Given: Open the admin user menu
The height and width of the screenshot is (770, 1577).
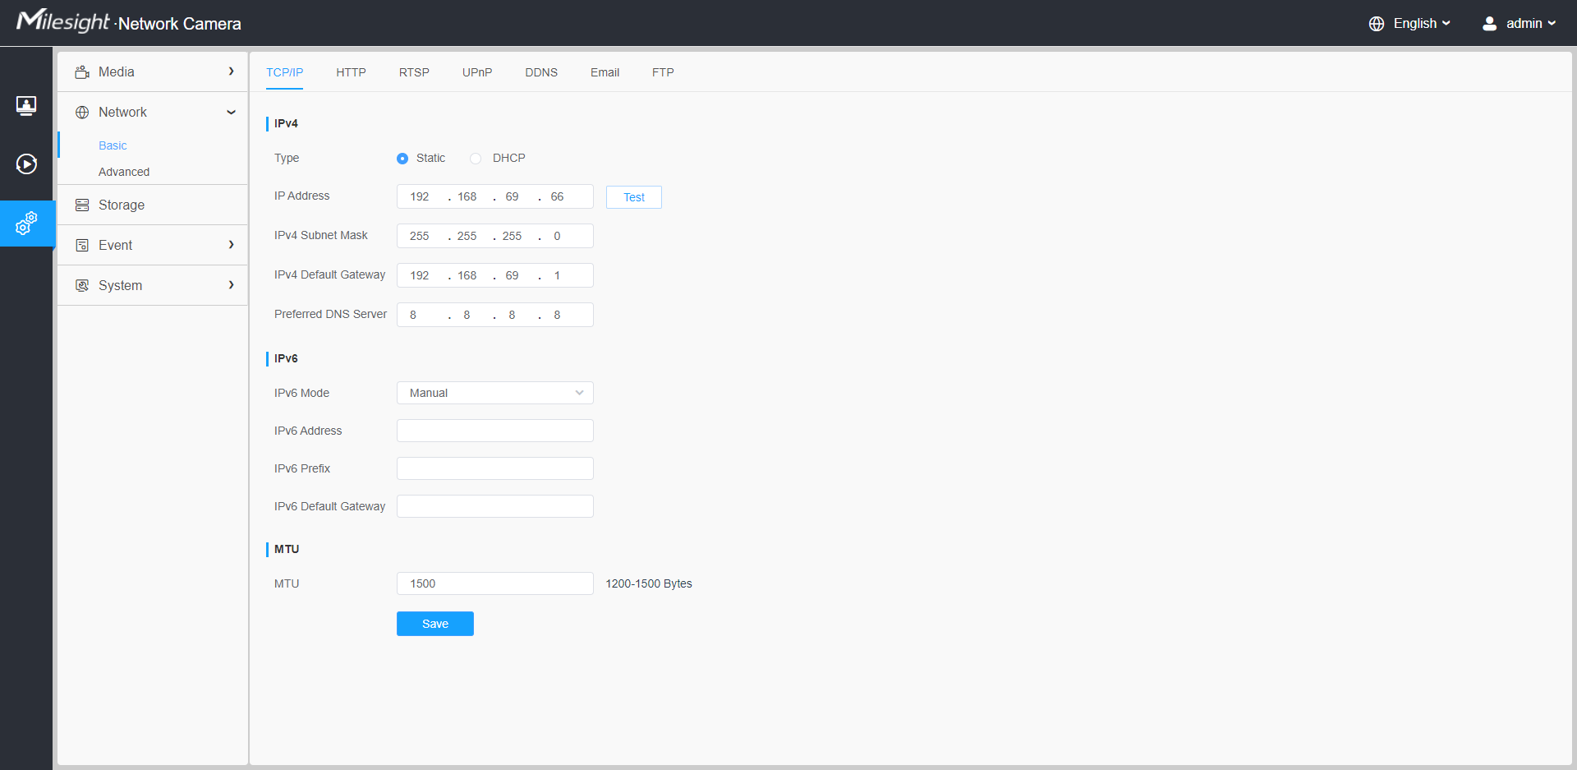Looking at the screenshot, I should coord(1520,24).
